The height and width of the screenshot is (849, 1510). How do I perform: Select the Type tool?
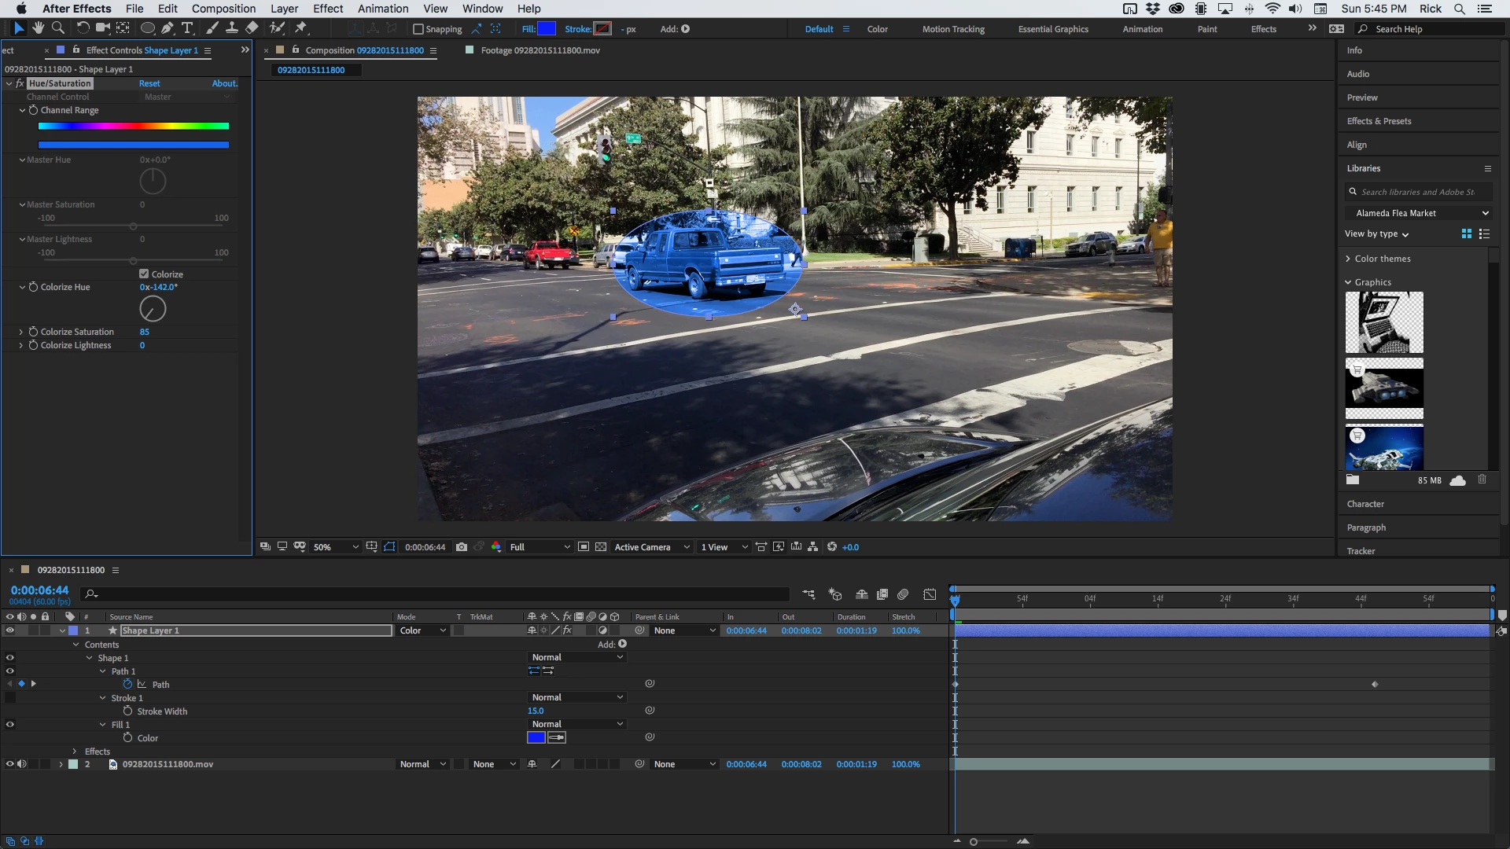(x=187, y=28)
